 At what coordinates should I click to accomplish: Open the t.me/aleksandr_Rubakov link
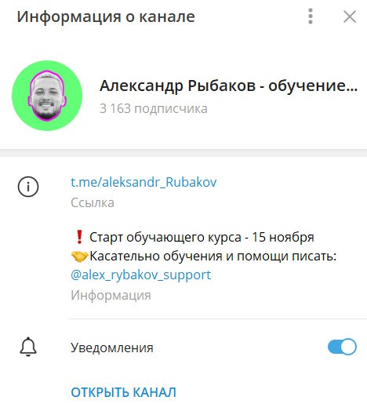point(144,182)
